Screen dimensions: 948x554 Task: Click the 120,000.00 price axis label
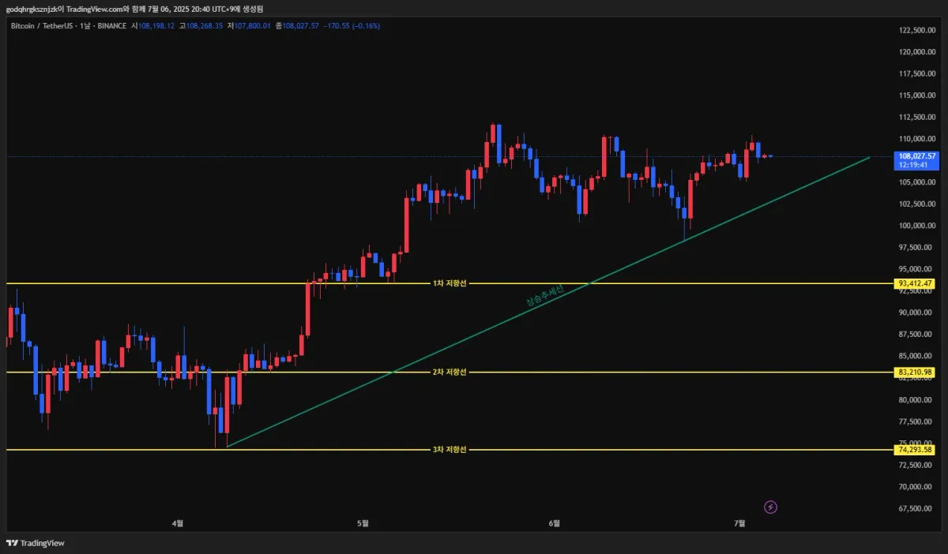point(917,52)
